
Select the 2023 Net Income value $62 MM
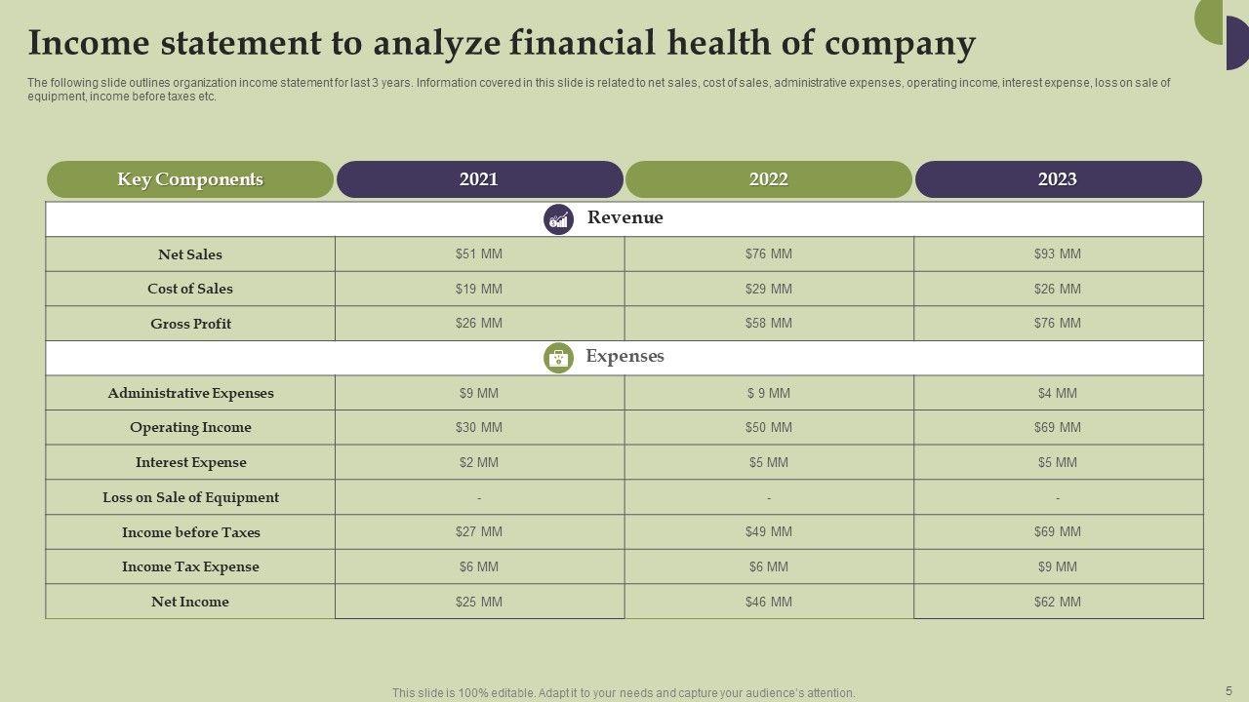click(x=1058, y=602)
